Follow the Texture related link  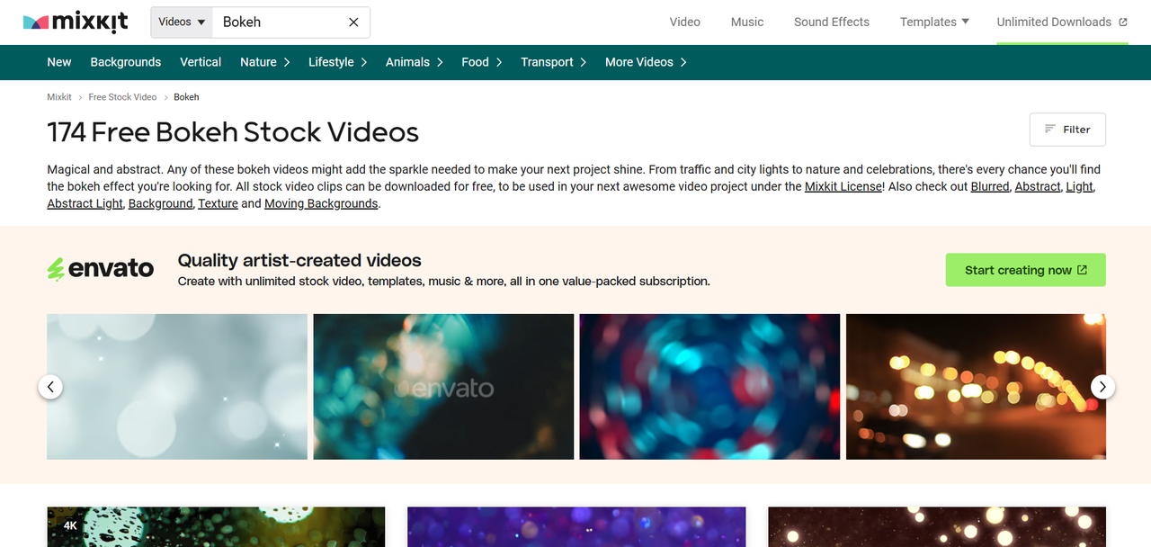coord(219,204)
